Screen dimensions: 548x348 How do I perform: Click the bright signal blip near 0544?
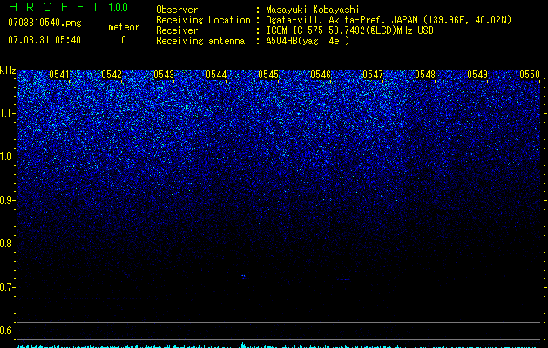[243, 277]
